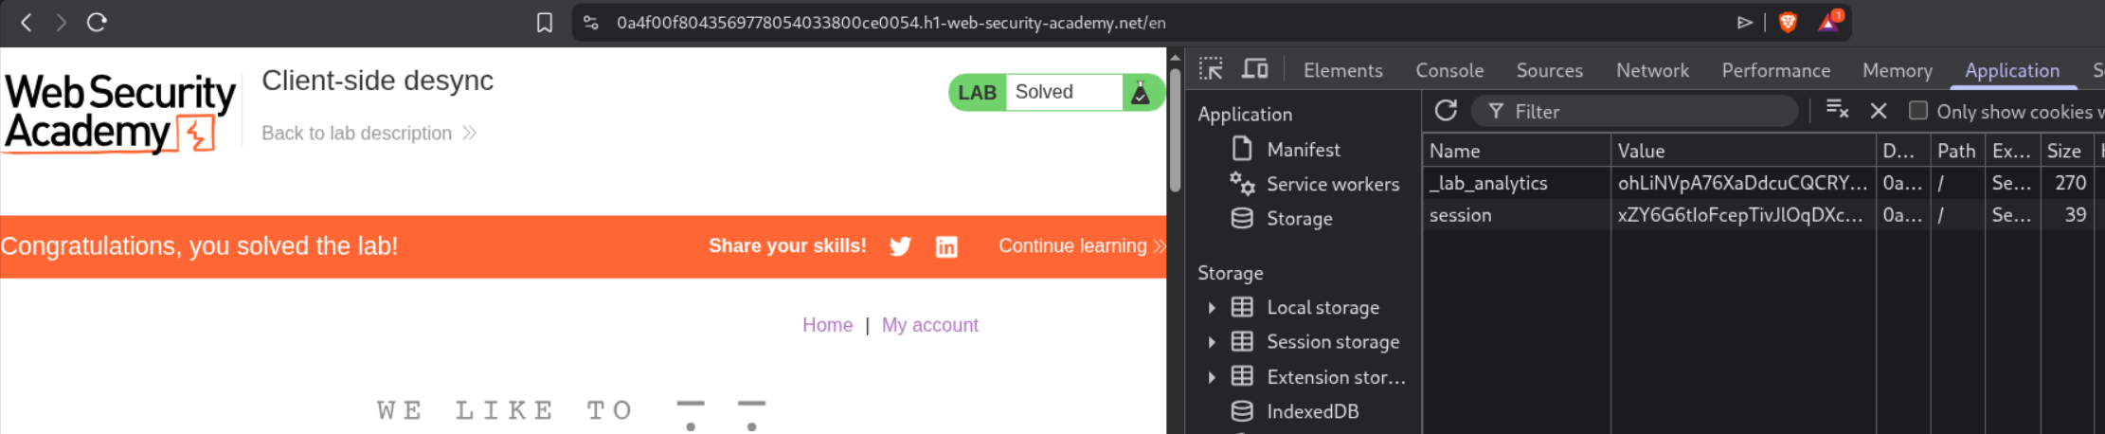2105x434 pixels.
Task: Toggle device toolbar icon in DevTools
Action: (x=1255, y=69)
